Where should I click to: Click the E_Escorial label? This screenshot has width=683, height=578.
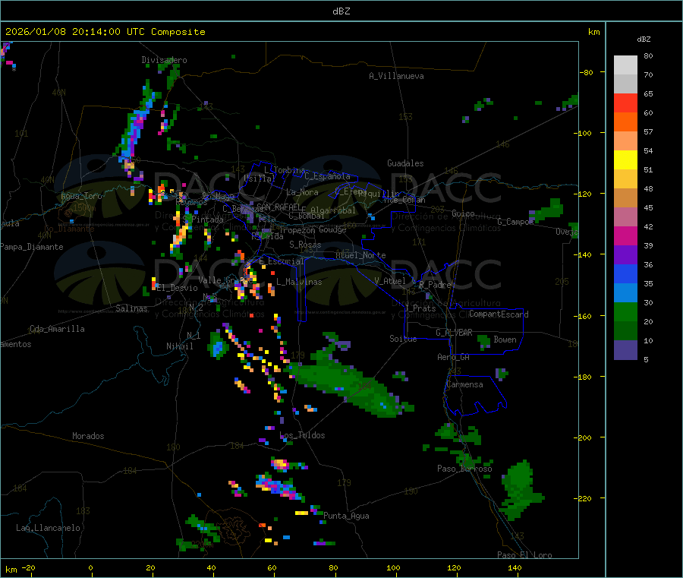click(282, 261)
